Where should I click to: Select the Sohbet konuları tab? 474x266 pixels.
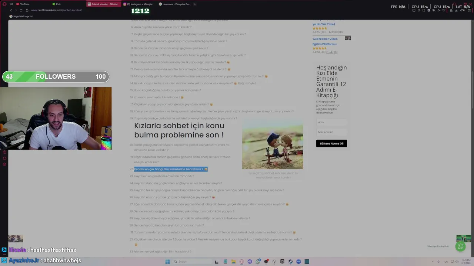click(104, 4)
